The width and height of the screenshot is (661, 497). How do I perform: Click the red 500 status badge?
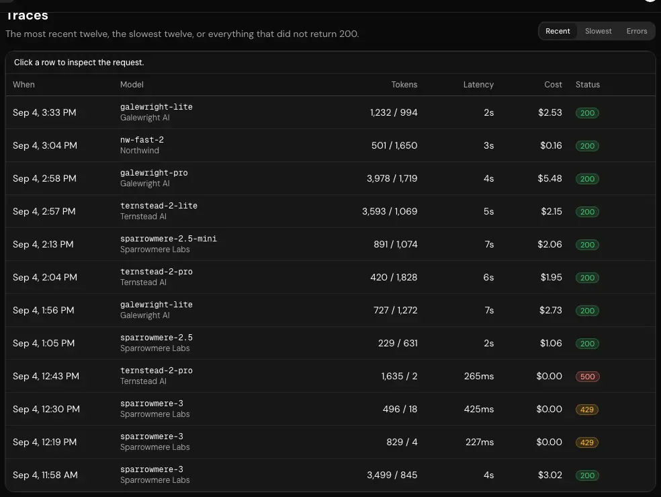pos(587,377)
